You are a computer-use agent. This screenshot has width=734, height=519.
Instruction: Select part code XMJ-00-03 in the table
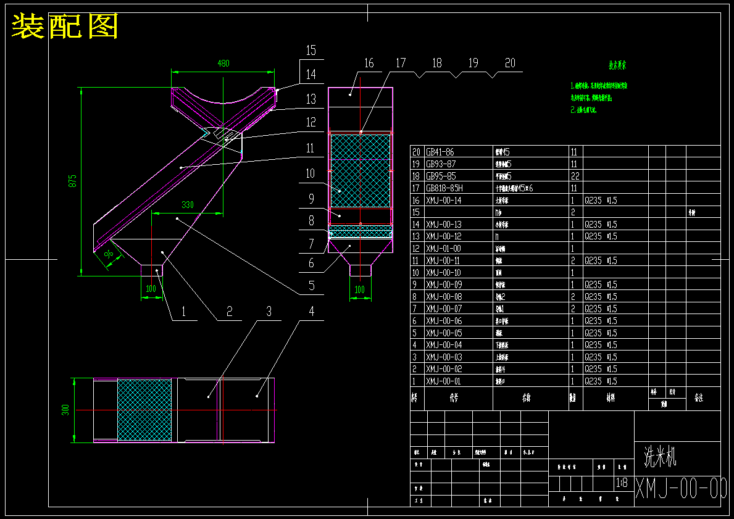[x=444, y=357]
